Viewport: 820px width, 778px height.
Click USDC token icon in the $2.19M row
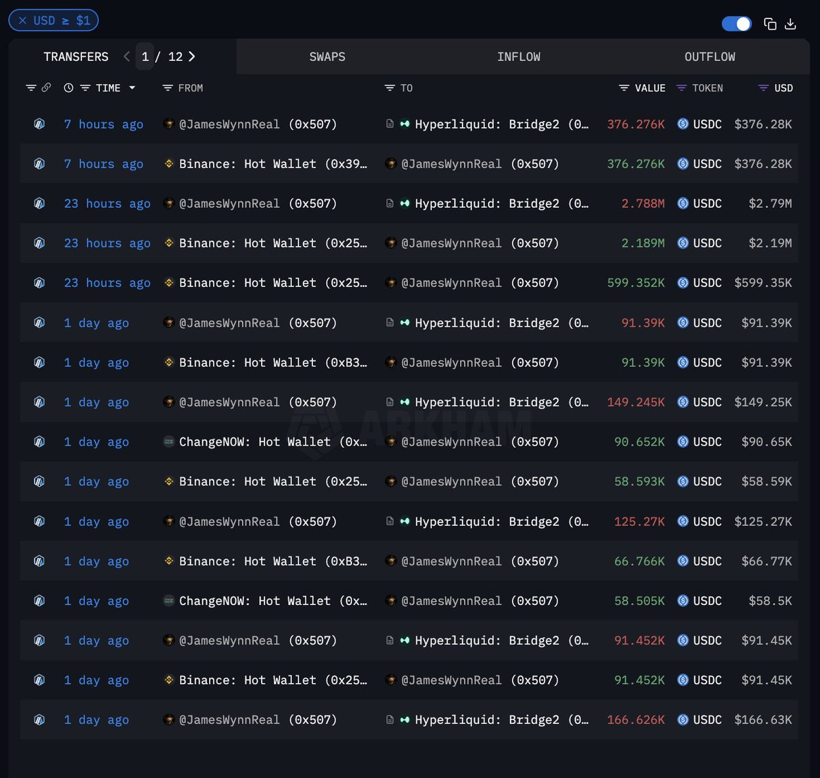683,243
